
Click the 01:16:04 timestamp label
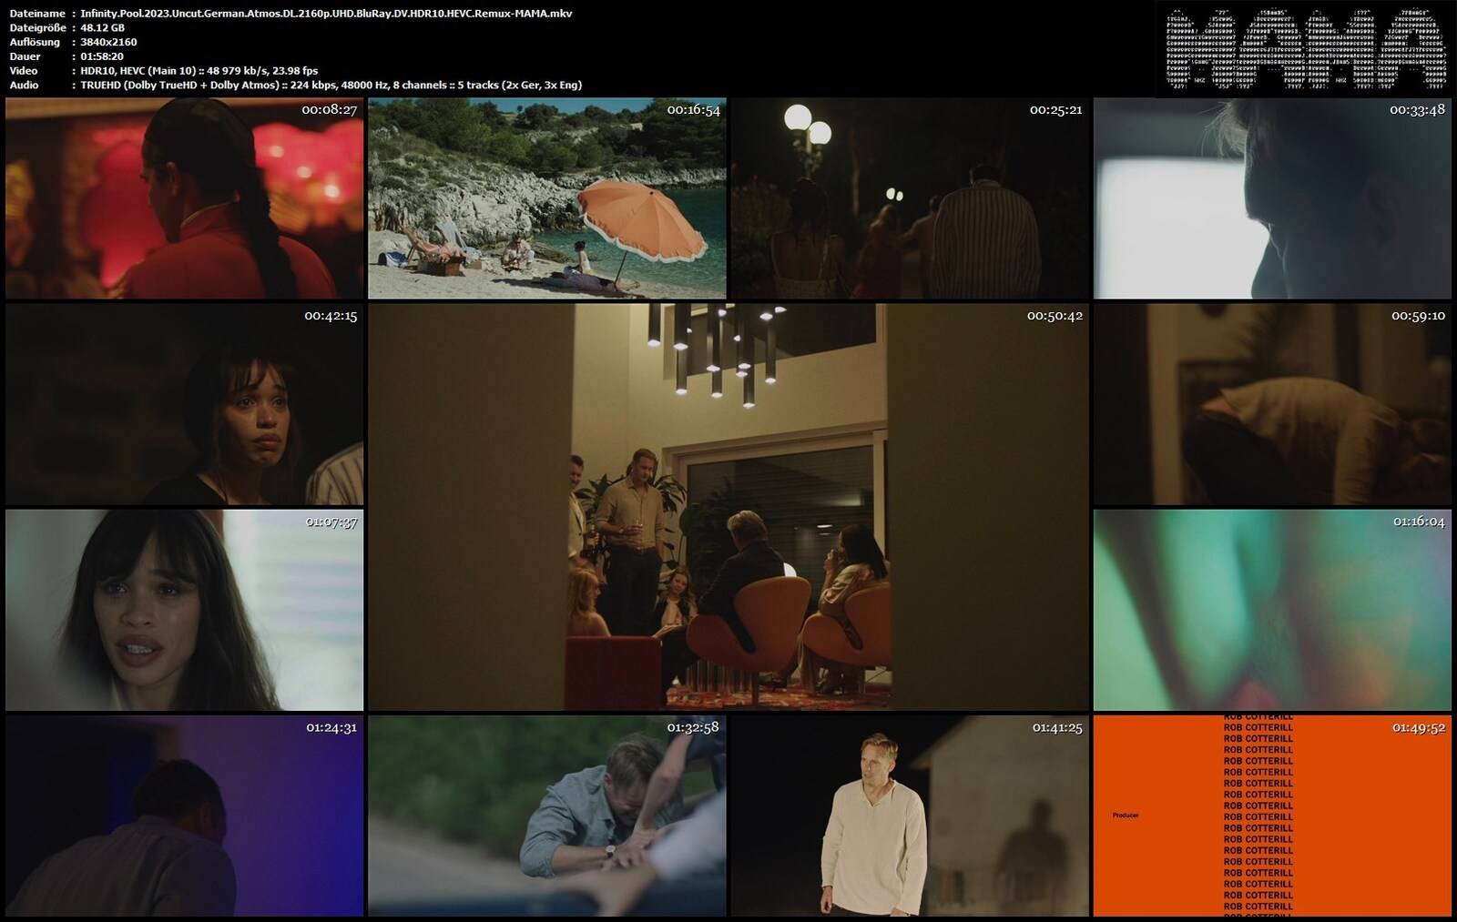[1419, 522]
